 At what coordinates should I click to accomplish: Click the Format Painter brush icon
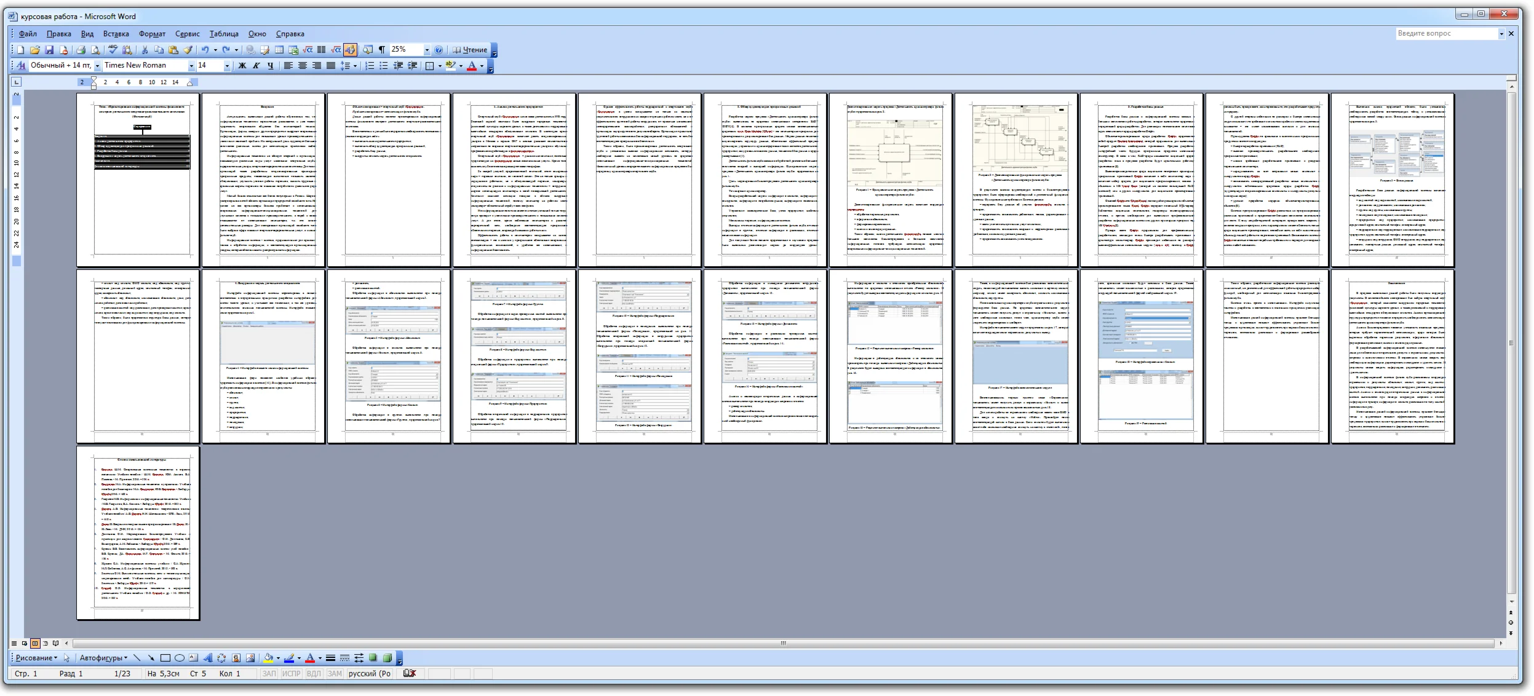pos(188,50)
